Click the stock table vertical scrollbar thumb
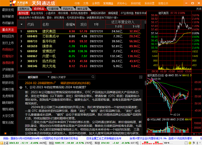Viewport: 202px width, 145px height. click(x=145, y=22)
